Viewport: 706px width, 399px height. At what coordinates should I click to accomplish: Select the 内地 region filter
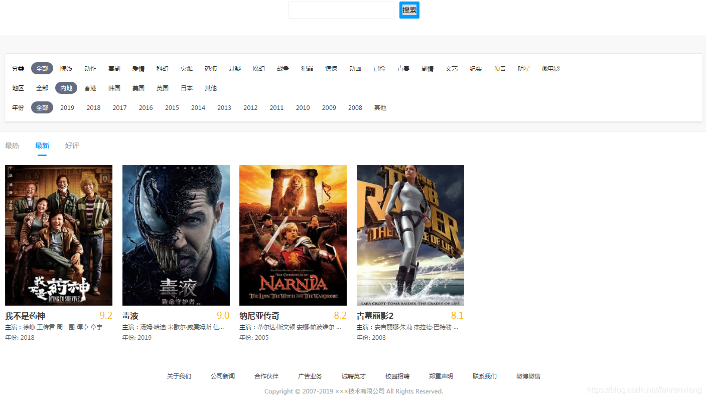66,88
